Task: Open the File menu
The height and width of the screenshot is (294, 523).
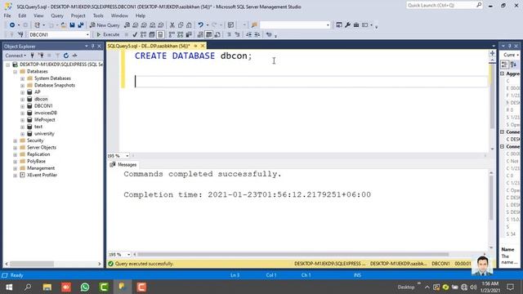Action: [x=7, y=16]
